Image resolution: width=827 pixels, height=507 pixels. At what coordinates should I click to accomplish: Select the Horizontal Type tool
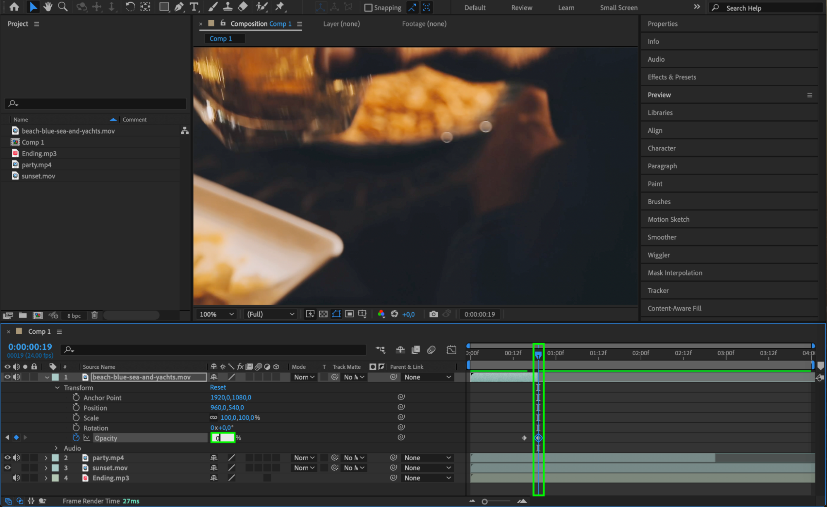pyautogui.click(x=194, y=7)
